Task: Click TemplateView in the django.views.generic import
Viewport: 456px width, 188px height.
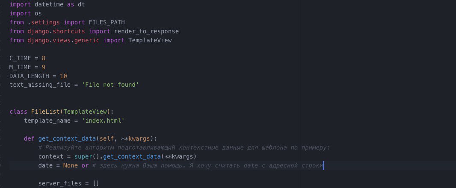Action: (150, 40)
